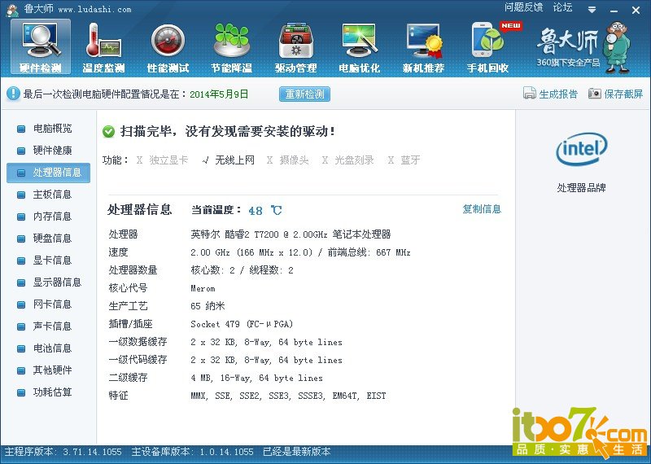Screen dimensions: 651x464
Task: Click the 4 MB 二级缓存 value
Action: (x=256, y=378)
